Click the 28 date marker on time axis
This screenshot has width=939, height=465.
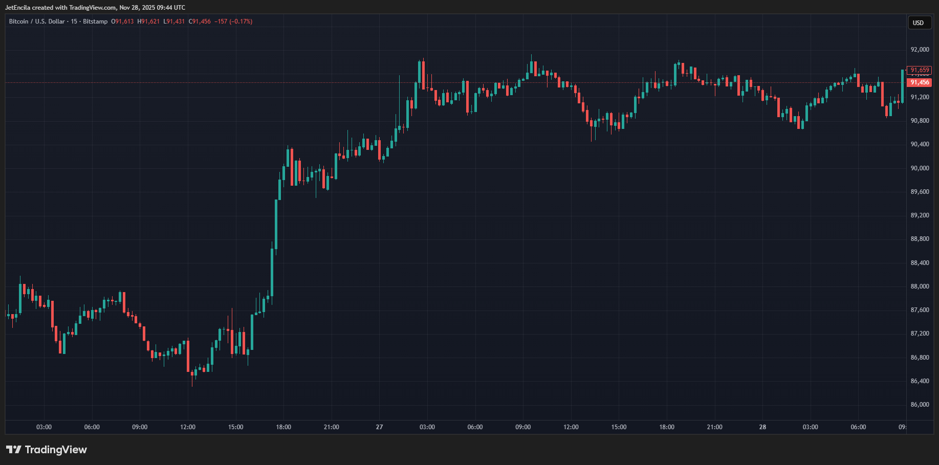pyautogui.click(x=762, y=427)
